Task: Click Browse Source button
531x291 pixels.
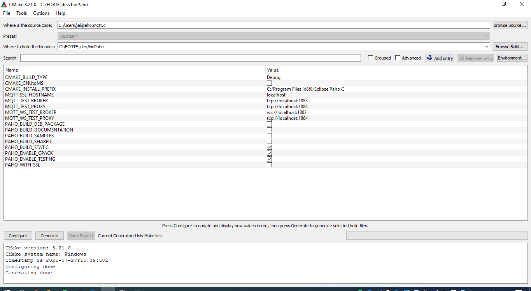Action: [x=510, y=25]
